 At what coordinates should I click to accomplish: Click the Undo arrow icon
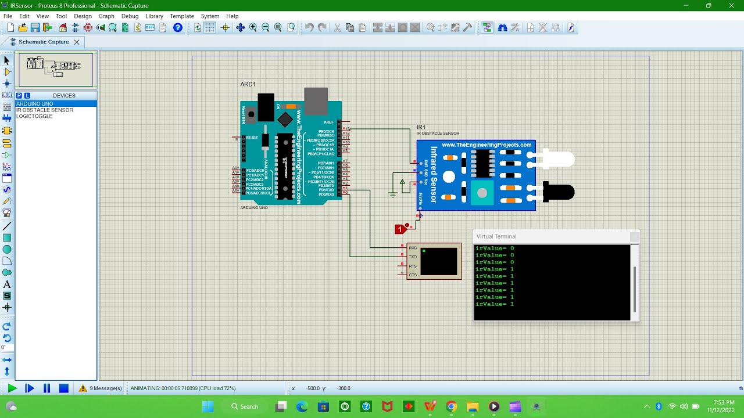tap(309, 27)
